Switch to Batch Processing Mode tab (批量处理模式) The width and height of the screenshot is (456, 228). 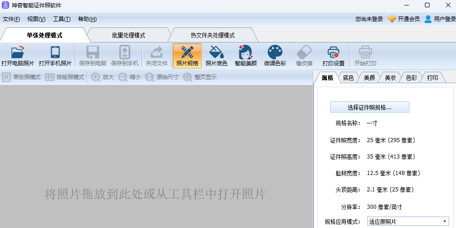coord(128,35)
